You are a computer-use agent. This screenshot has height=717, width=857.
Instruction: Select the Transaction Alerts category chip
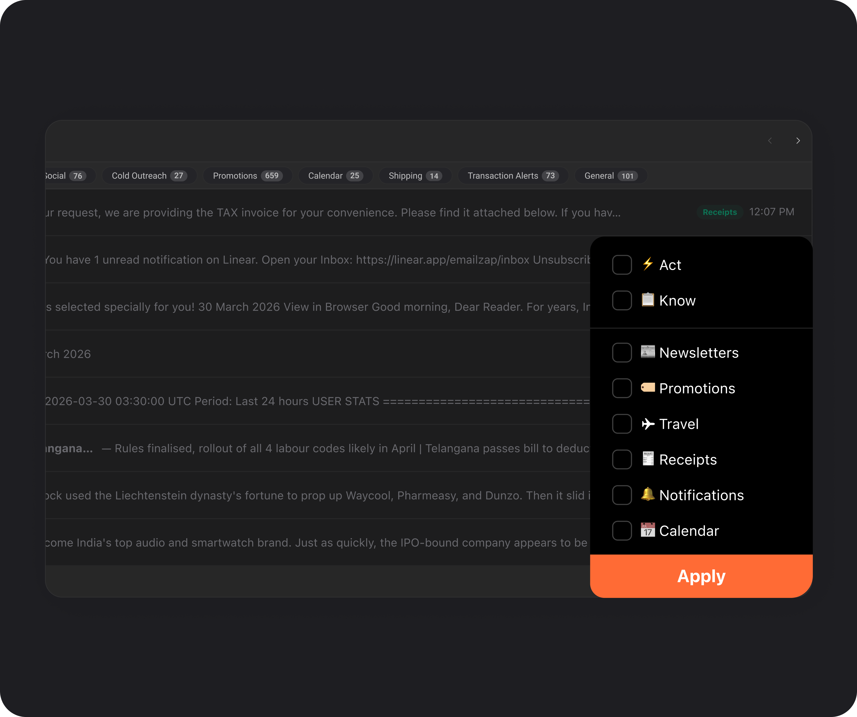point(513,175)
